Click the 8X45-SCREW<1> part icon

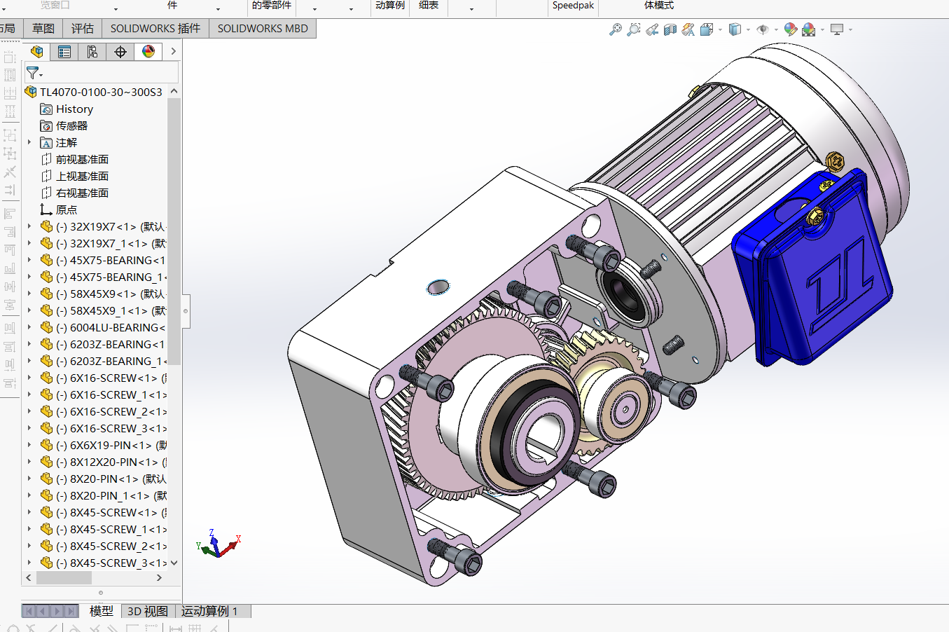[x=46, y=513]
